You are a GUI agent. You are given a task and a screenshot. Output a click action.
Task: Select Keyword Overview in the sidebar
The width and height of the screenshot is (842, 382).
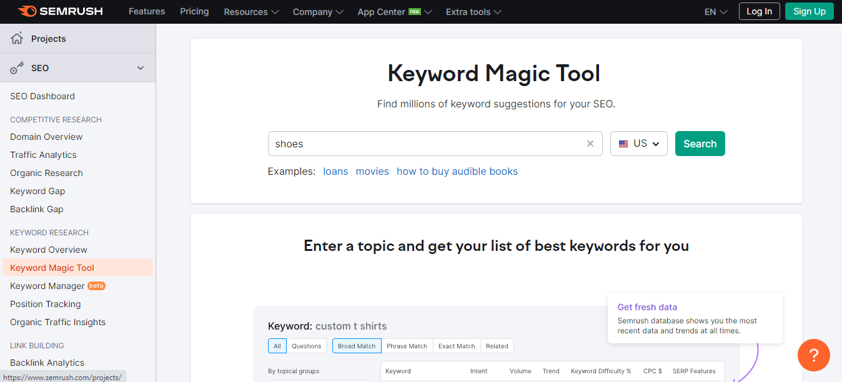tap(49, 250)
